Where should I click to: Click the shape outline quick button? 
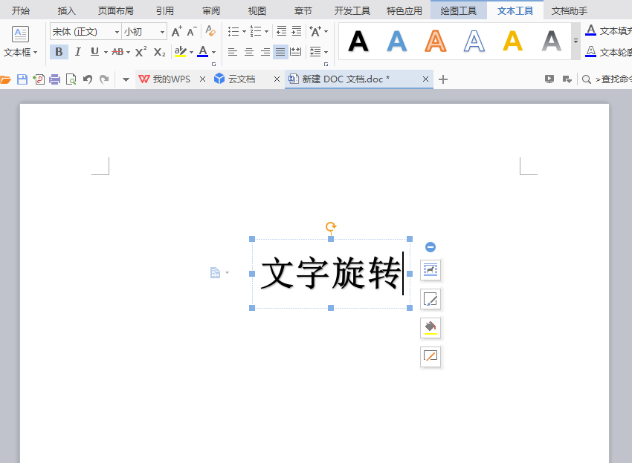pos(431,356)
